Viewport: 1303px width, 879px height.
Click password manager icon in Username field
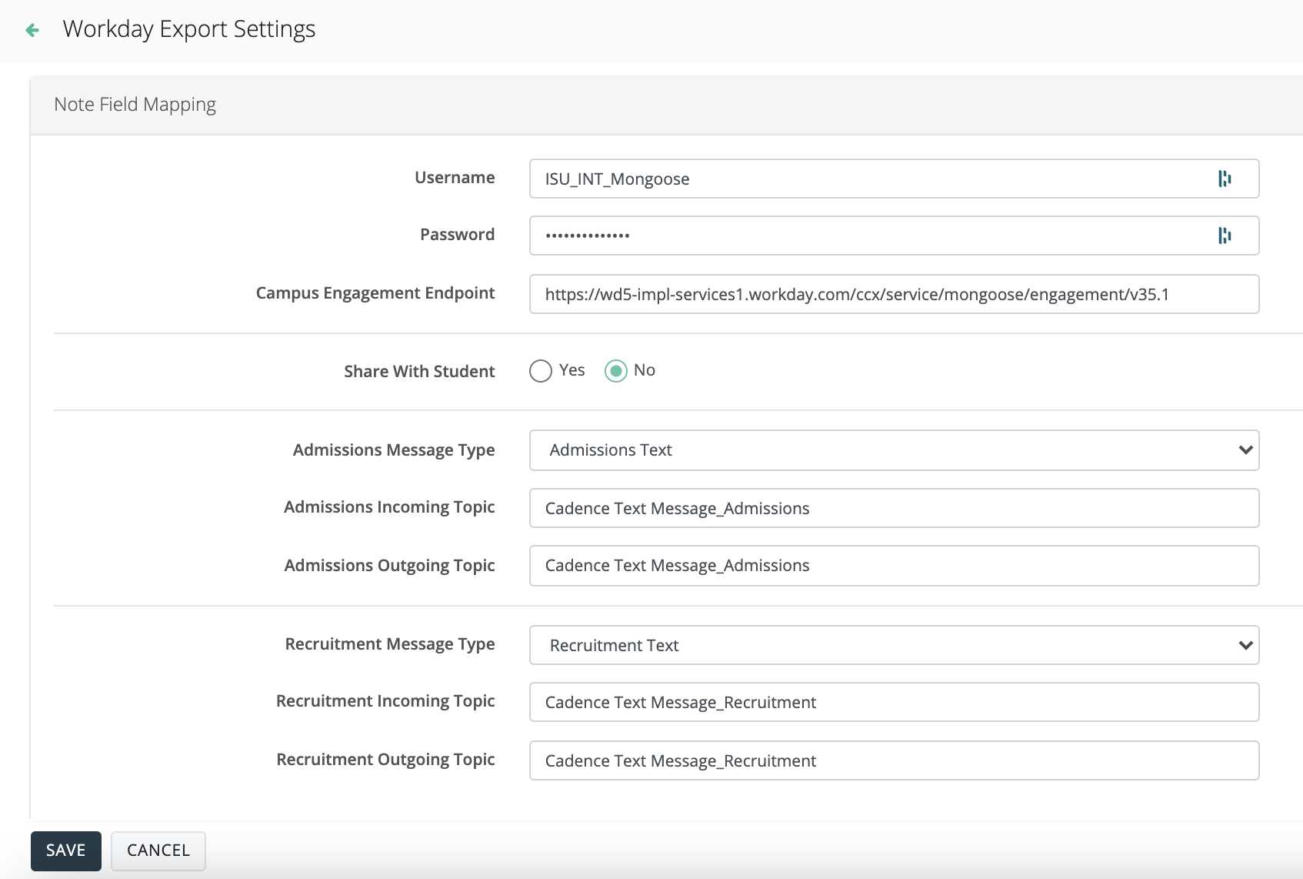1225,179
